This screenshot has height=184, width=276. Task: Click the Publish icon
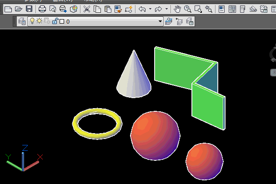click(x=63, y=9)
